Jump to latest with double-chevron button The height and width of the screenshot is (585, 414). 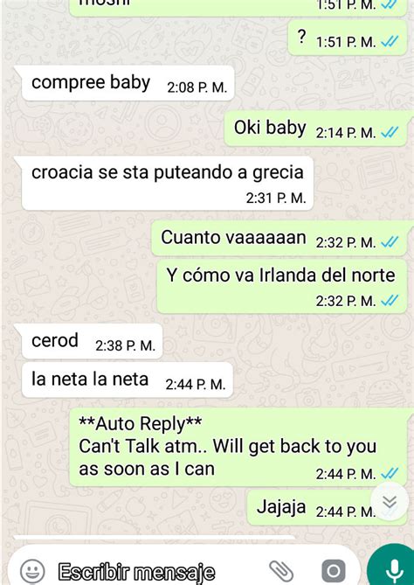coord(390,502)
